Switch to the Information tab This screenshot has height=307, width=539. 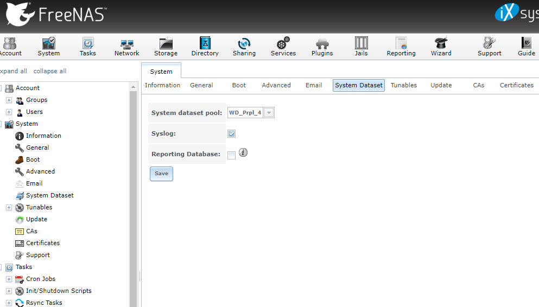point(162,85)
